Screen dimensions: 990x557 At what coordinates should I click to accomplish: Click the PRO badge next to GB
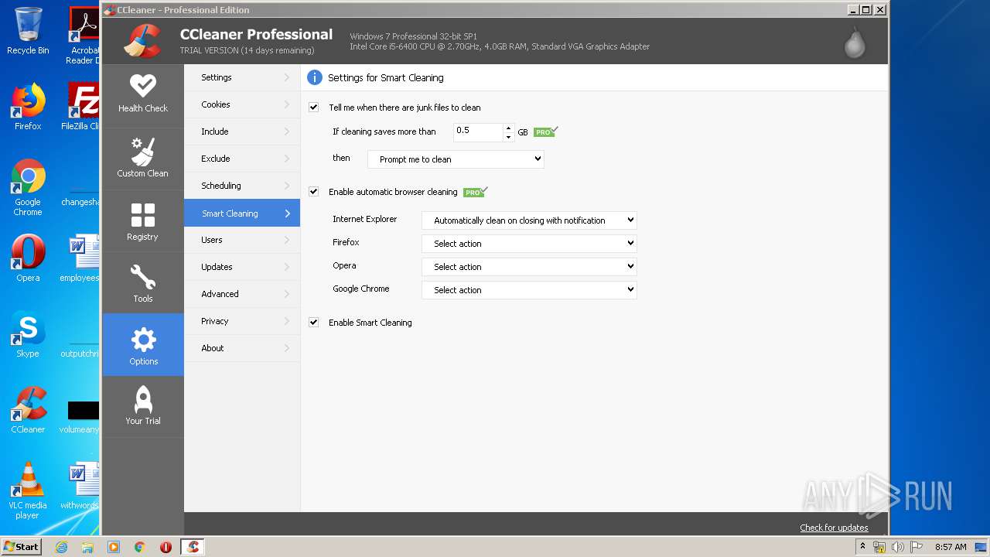click(545, 132)
